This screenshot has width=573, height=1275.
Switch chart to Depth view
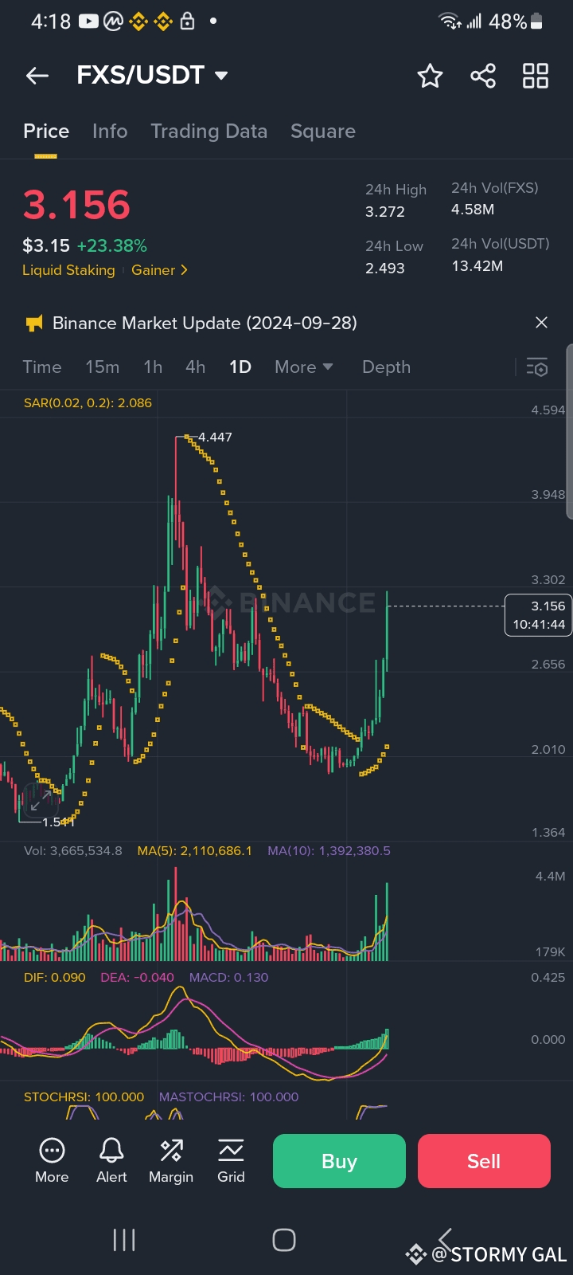pyautogui.click(x=386, y=367)
